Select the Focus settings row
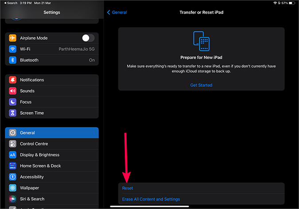This screenshot has width=299, height=209. (x=52, y=102)
